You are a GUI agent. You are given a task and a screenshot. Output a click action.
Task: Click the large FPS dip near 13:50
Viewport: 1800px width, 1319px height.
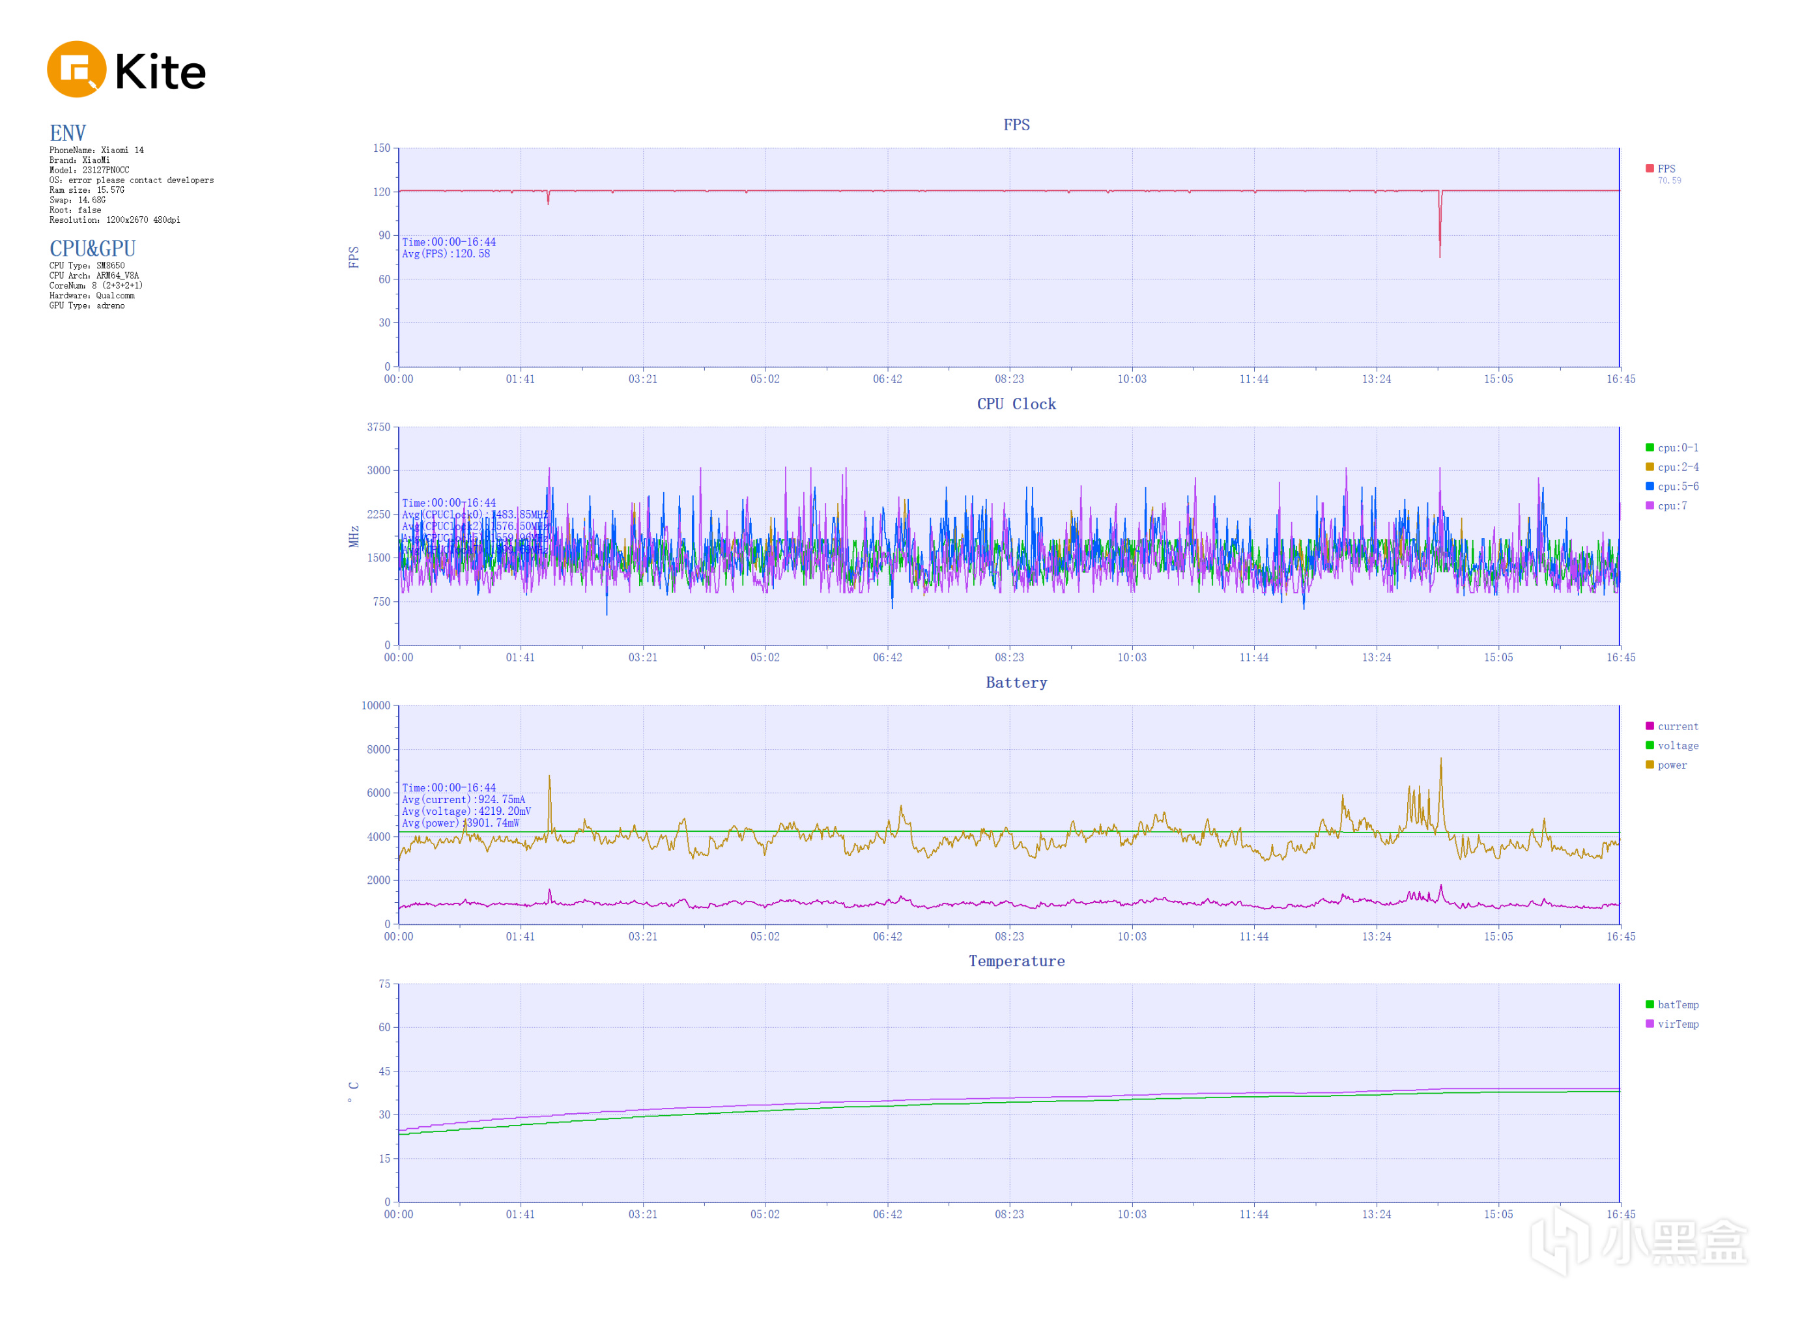pyautogui.click(x=1439, y=236)
